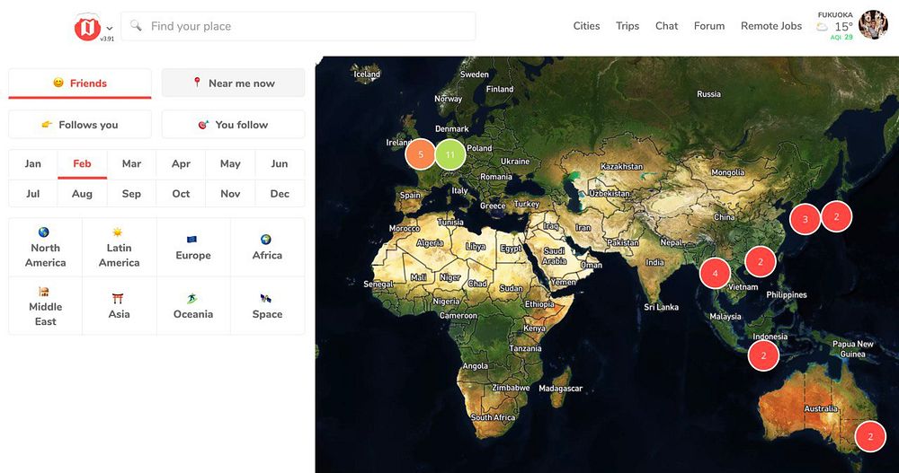The image size is (899, 473).
Task: Open the user profile avatar
Action: [x=873, y=25]
